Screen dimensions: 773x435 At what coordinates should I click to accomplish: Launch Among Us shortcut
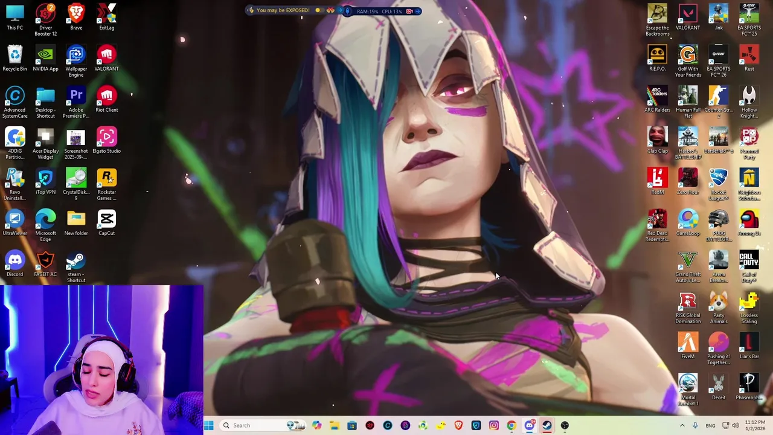click(749, 222)
